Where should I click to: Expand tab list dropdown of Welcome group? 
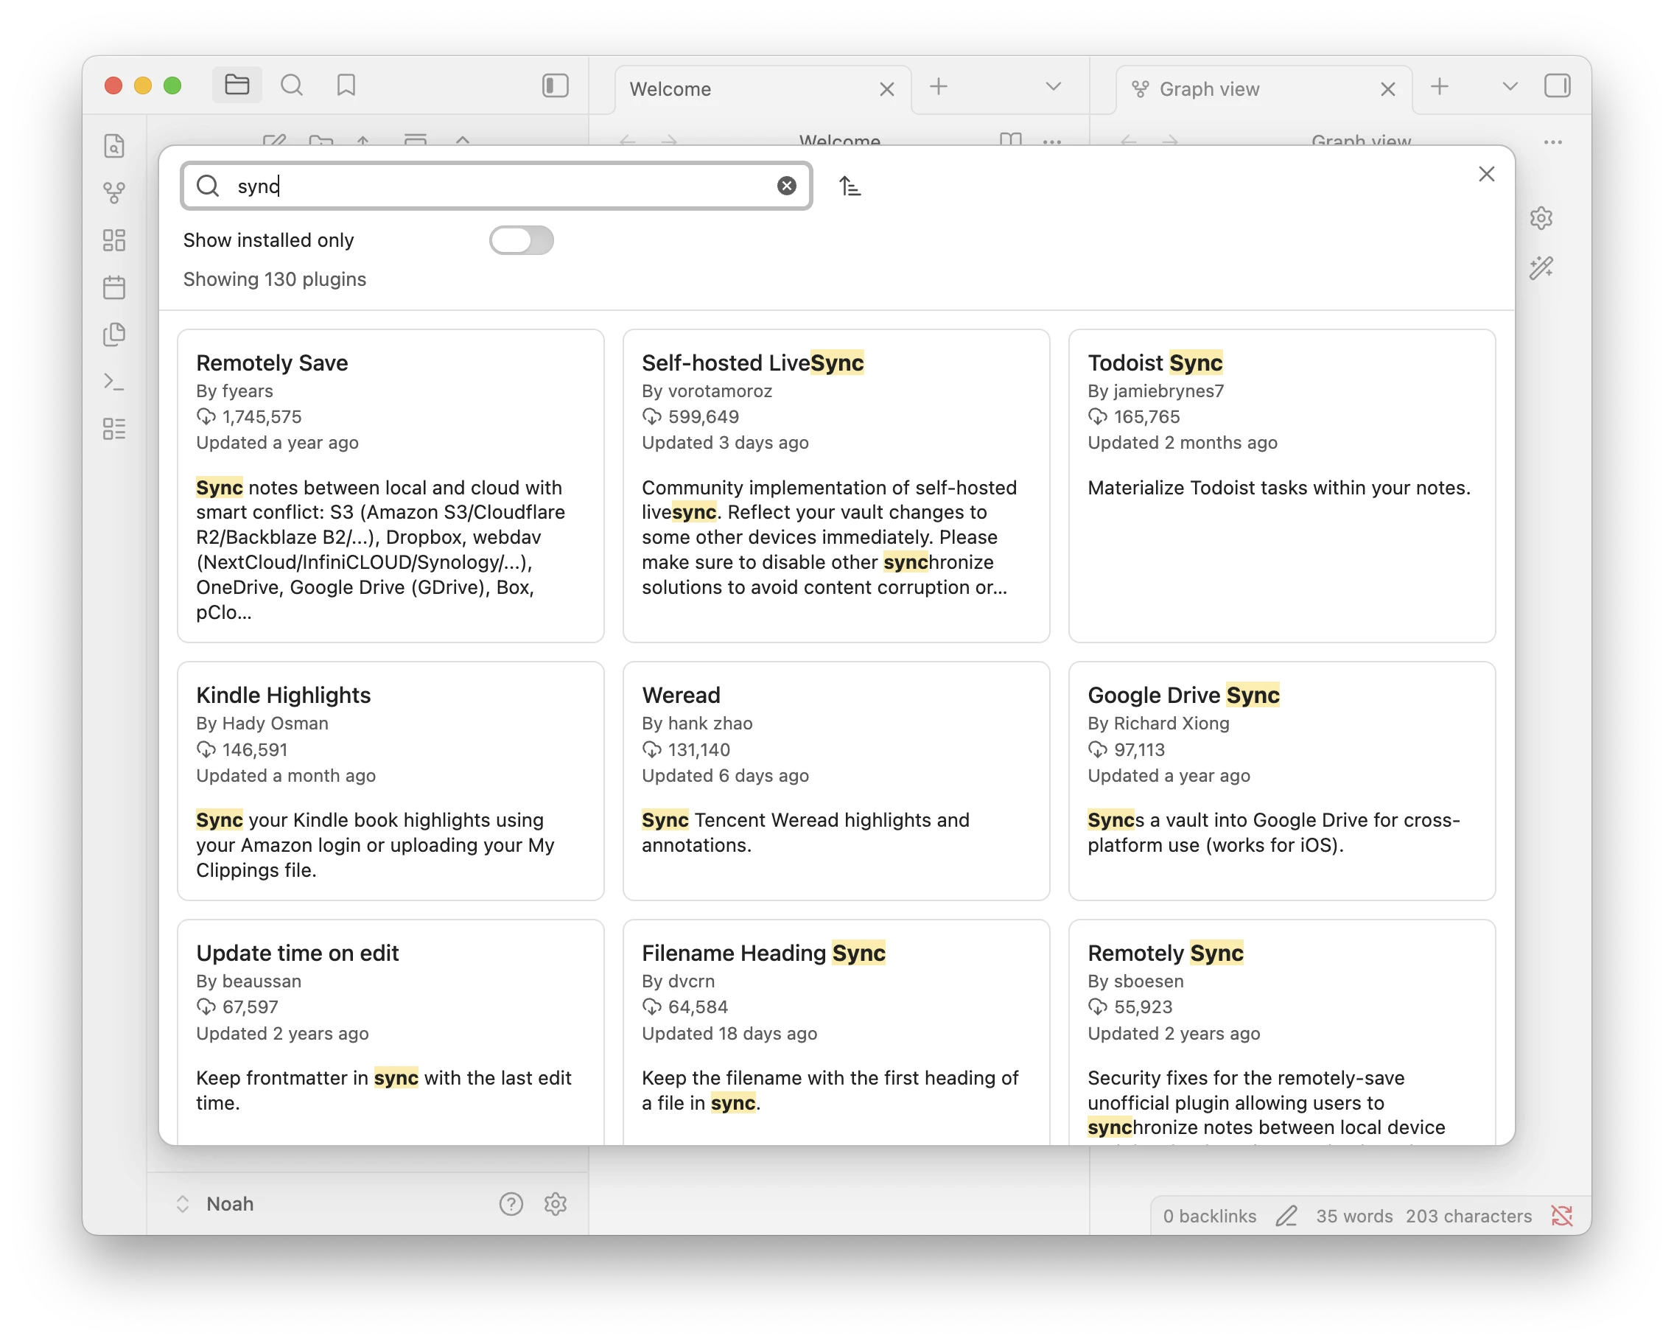point(1054,86)
